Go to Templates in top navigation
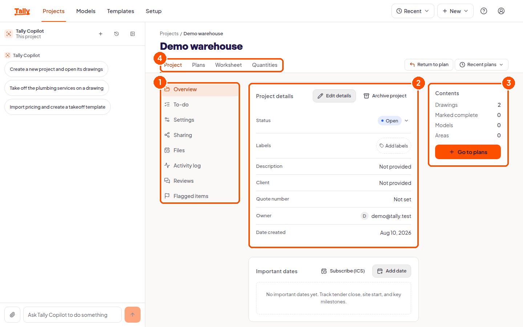Image resolution: width=523 pixels, height=327 pixels. pyautogui.click(x=121, y=11)
